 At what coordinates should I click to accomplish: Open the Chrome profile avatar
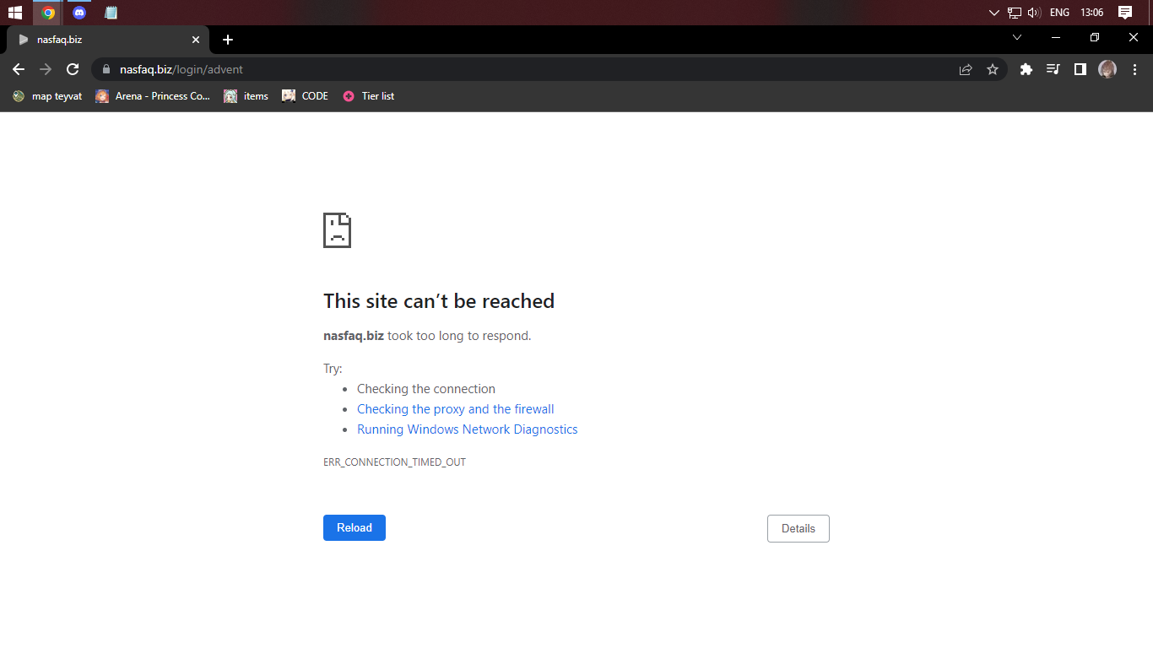1107,69
